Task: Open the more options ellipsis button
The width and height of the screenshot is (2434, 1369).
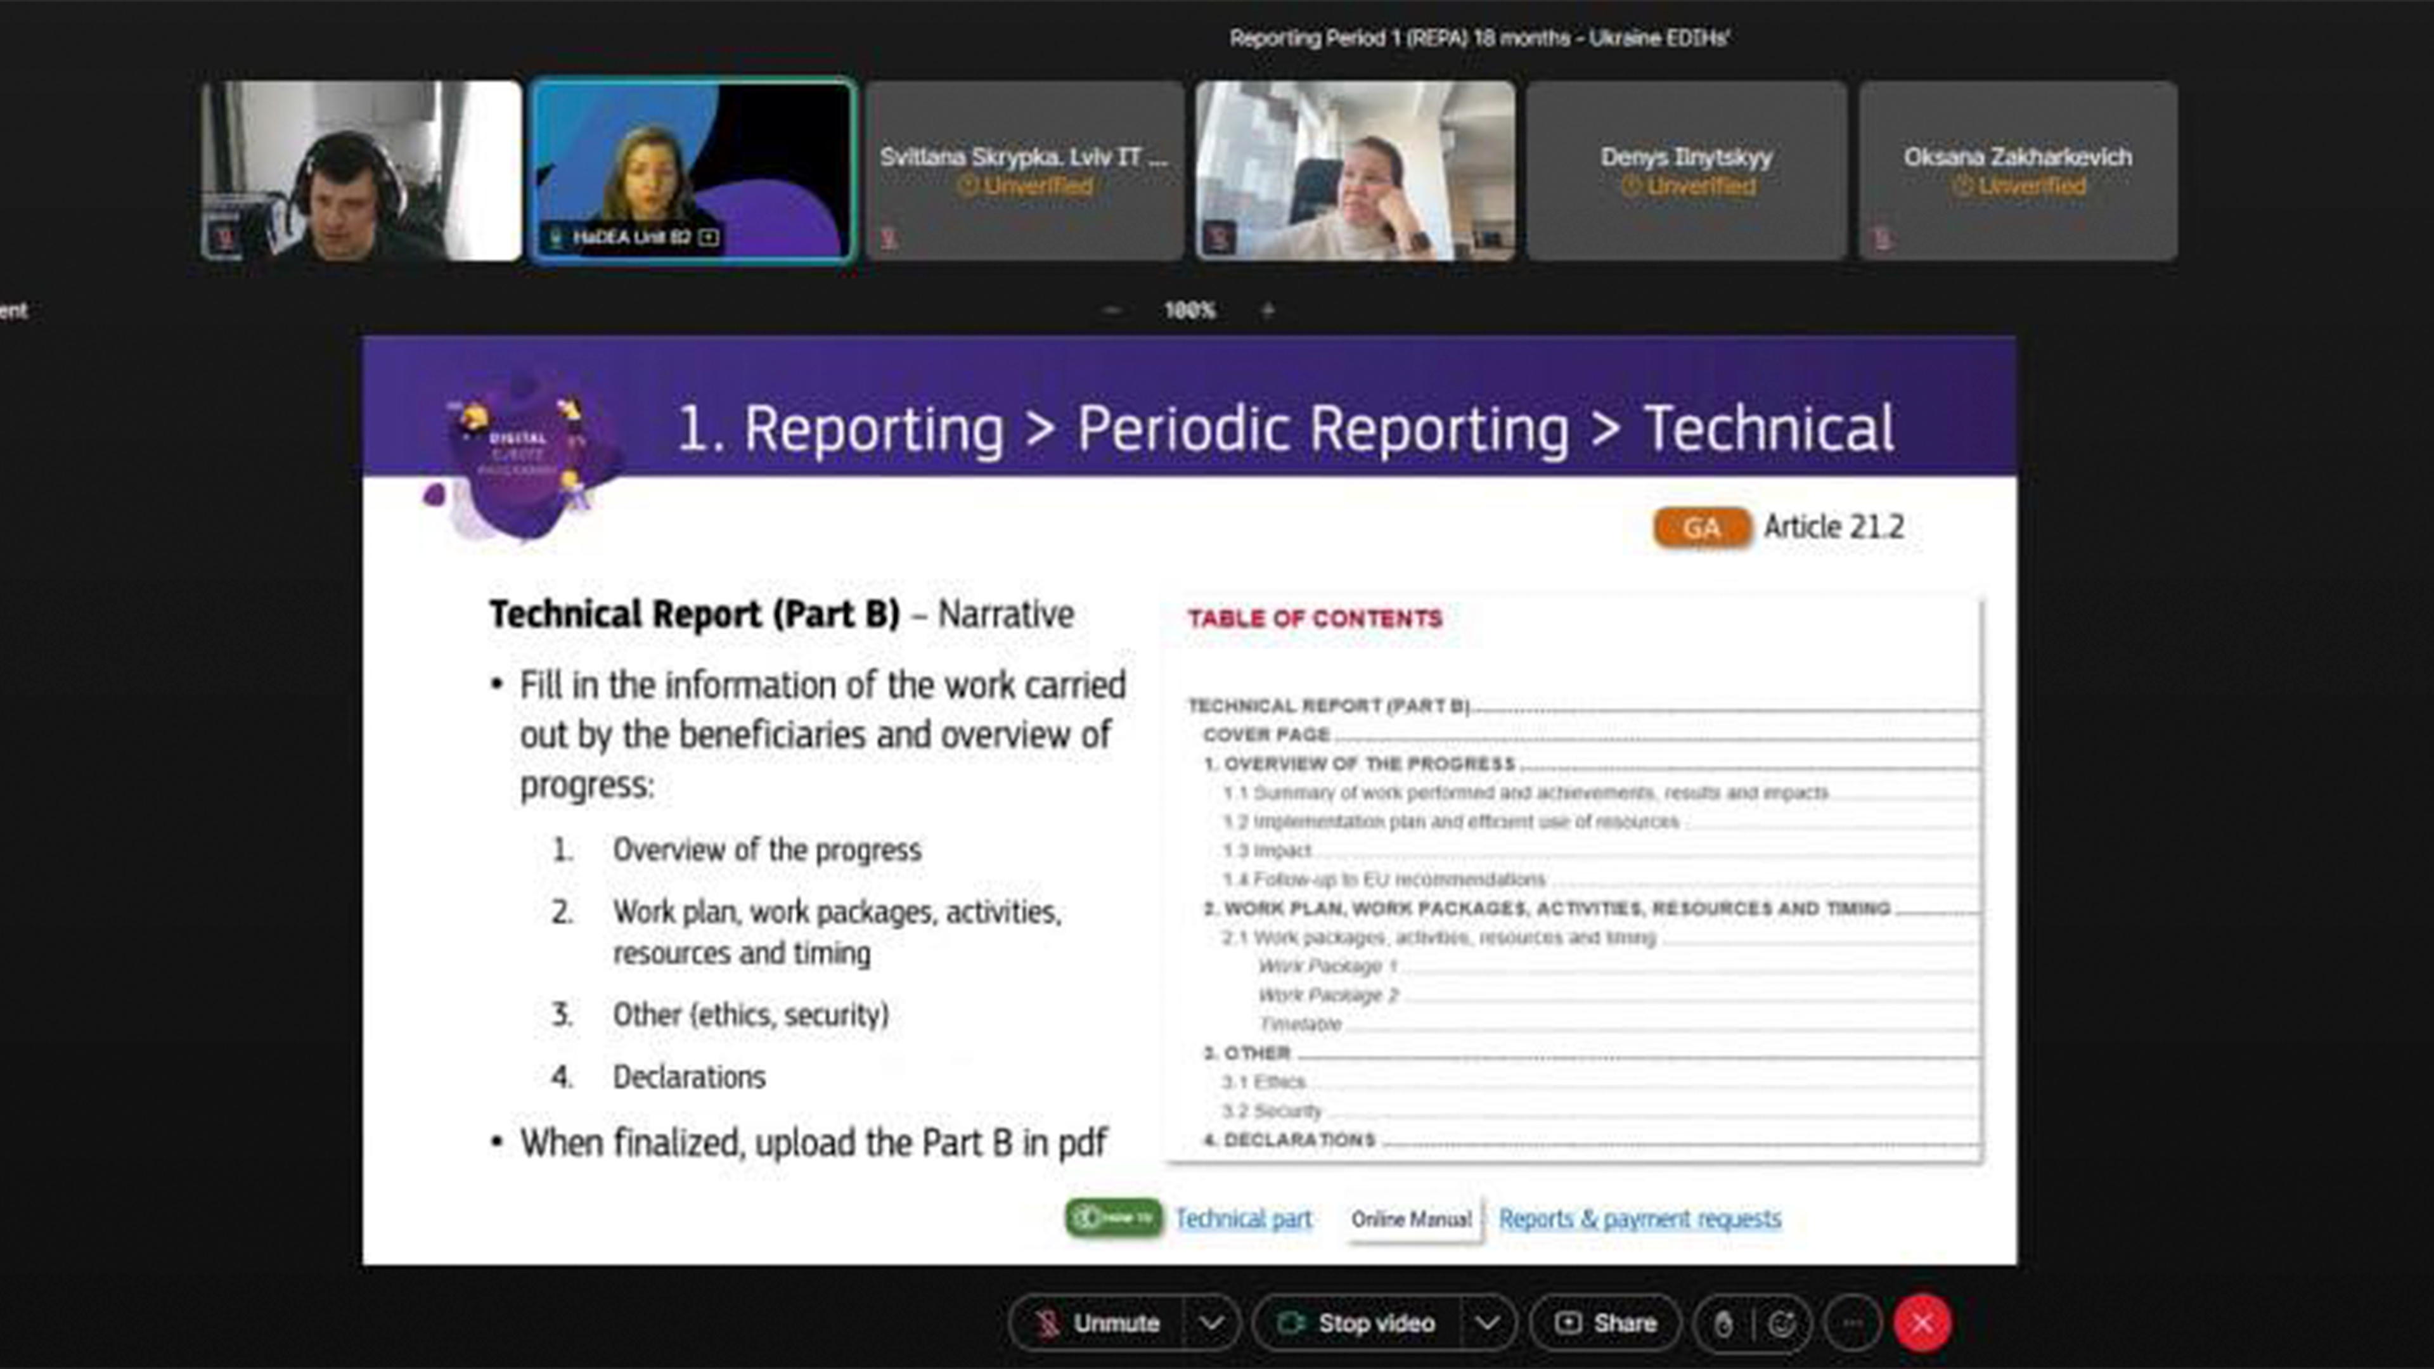Action: (1852, 1323)
